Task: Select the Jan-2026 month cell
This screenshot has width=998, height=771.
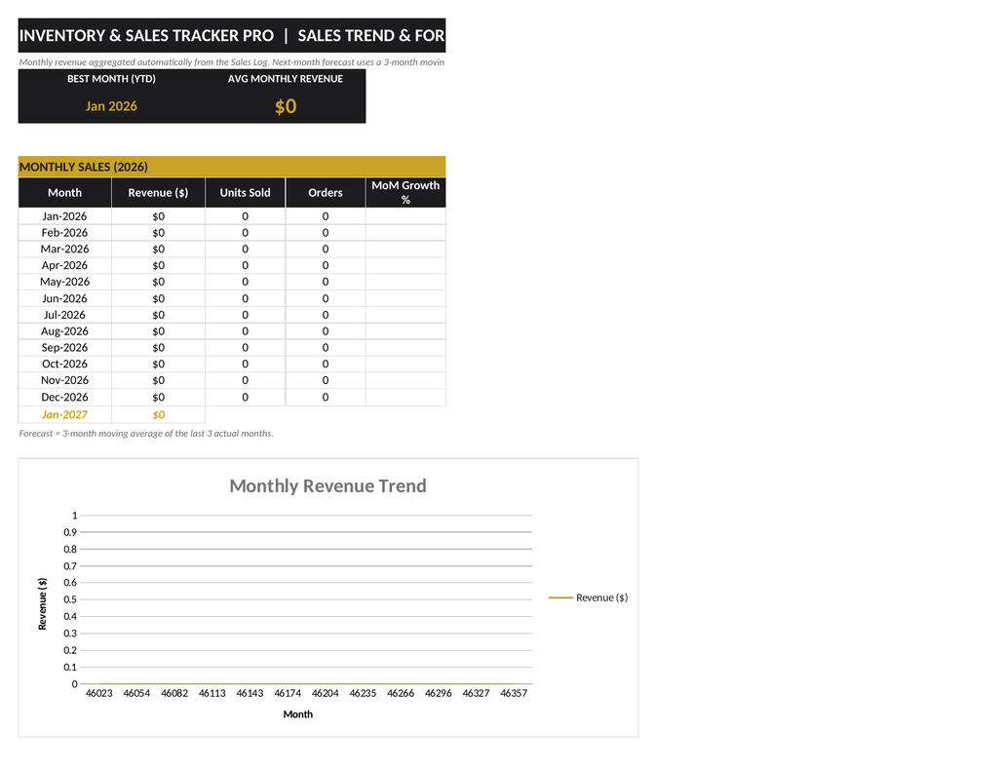Action: click(x=65, y=216)
